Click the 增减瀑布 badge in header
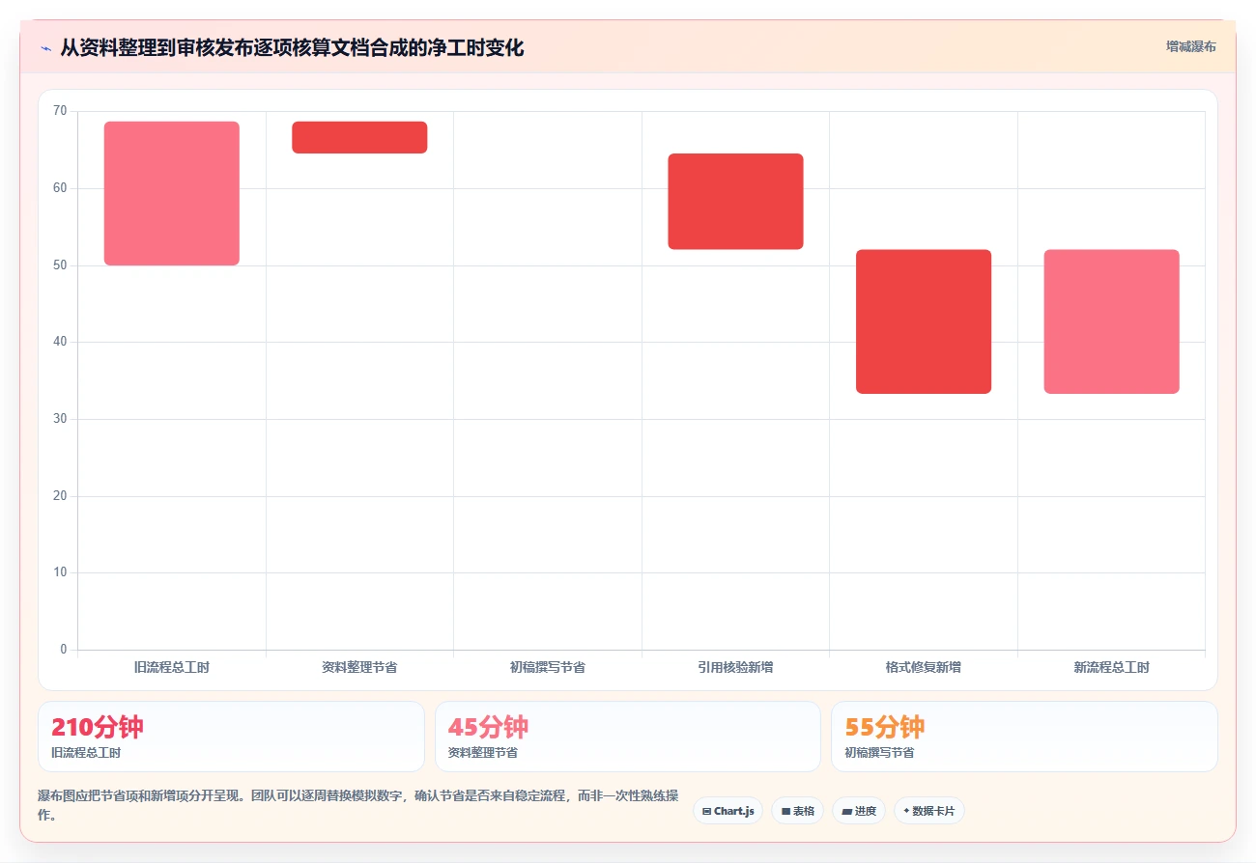 coord(1190,46)
